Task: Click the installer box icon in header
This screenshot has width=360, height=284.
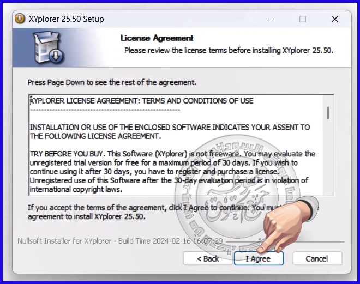Action: coord(48,47)
